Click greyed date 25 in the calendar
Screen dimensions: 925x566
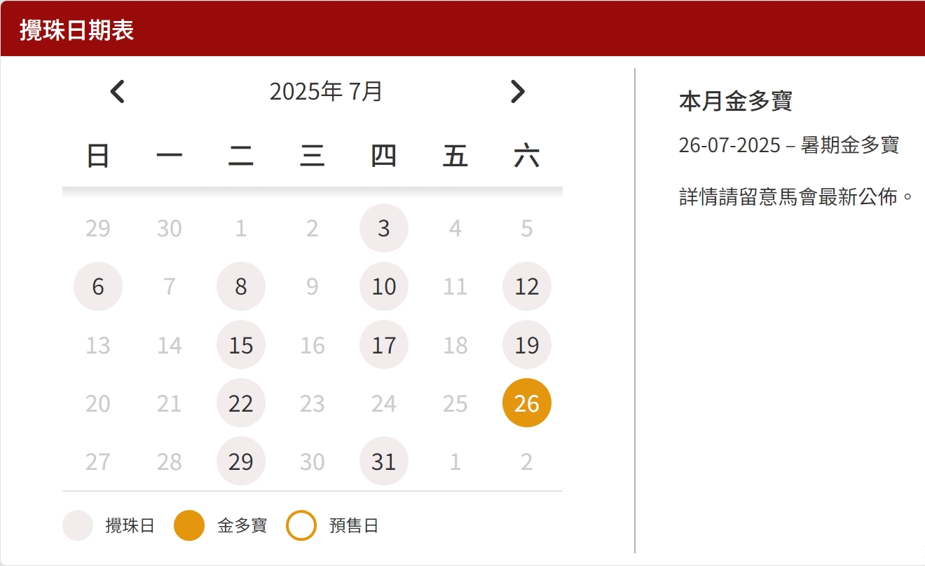point(455,403)
